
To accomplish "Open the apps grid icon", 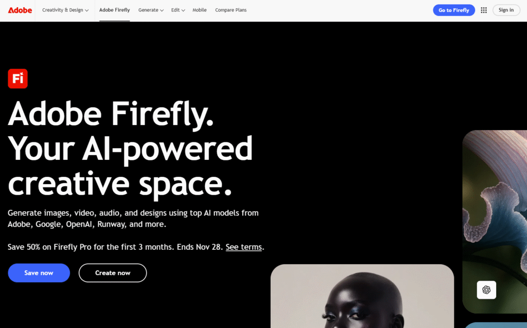I will [x=484, y=10].
